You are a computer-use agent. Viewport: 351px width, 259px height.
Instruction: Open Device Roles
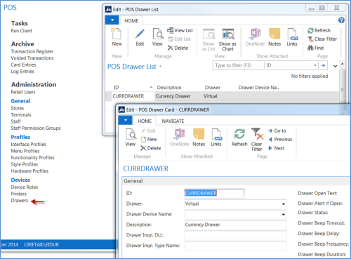point(25,187)
